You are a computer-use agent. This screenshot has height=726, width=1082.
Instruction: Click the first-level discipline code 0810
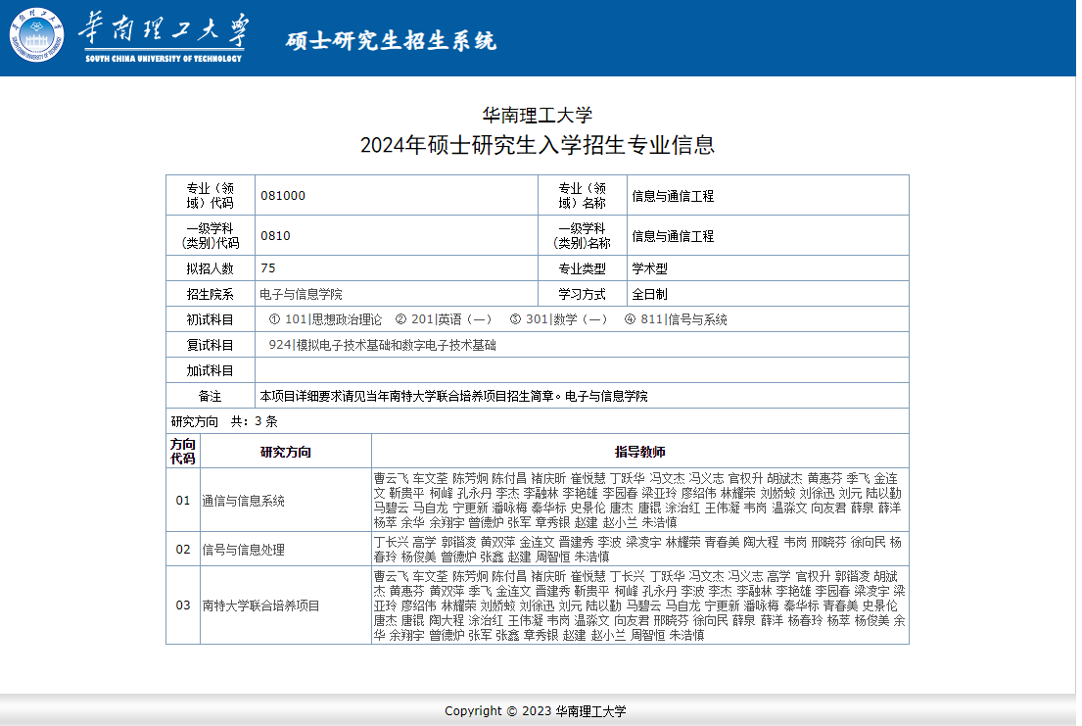[x=275, y=236]
